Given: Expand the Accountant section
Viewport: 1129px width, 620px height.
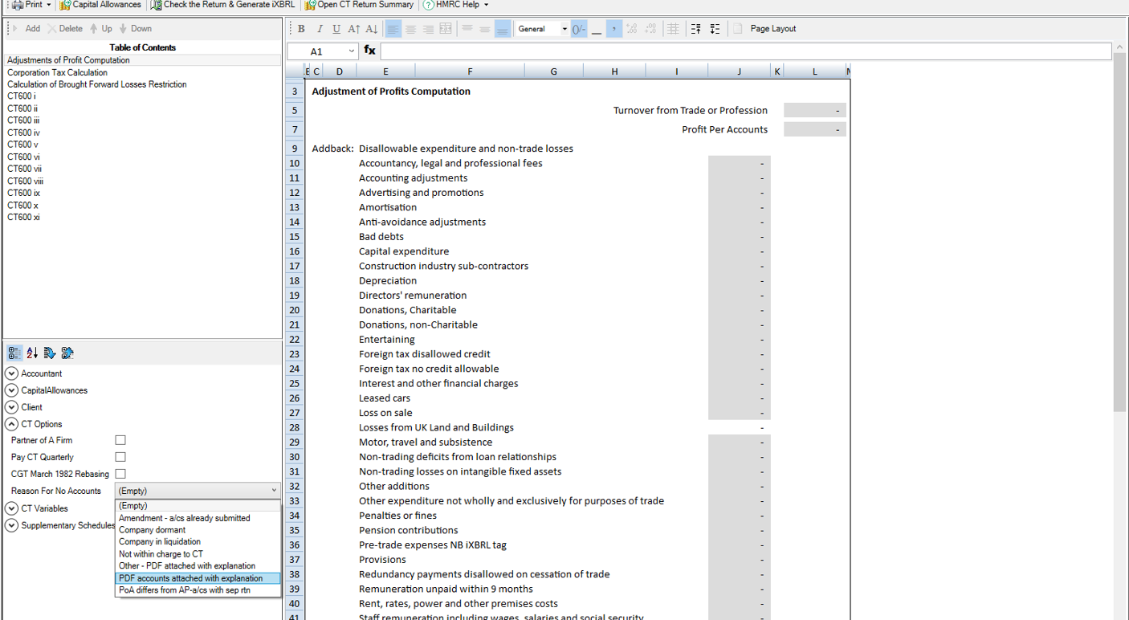Looking at the screenshot, I should pyautogui.click(x=11, y=373).
